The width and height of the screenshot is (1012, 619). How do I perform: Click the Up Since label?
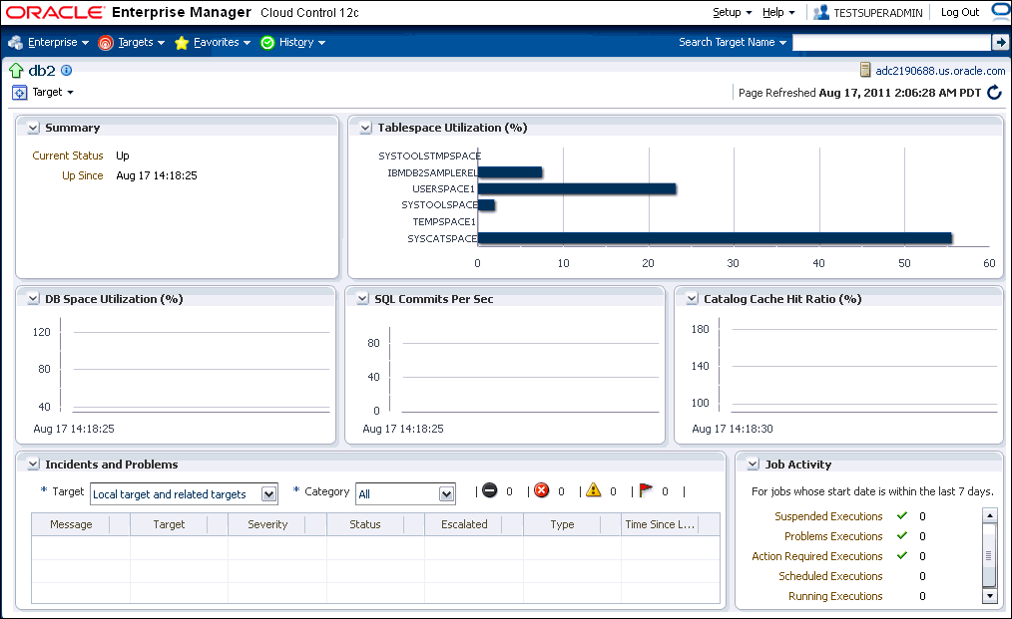83,175
